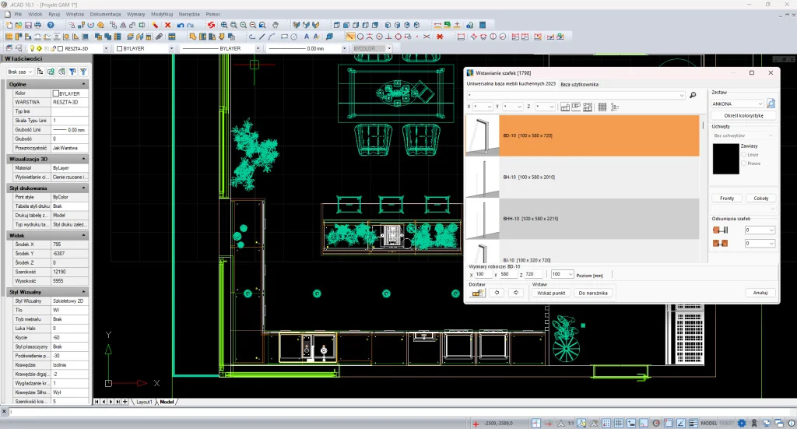The height and width of the screenshot is (429, 797).
Task: Click the left arrow Dostaw button
Action: 496,293
